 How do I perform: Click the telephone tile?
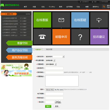(42, 37)
